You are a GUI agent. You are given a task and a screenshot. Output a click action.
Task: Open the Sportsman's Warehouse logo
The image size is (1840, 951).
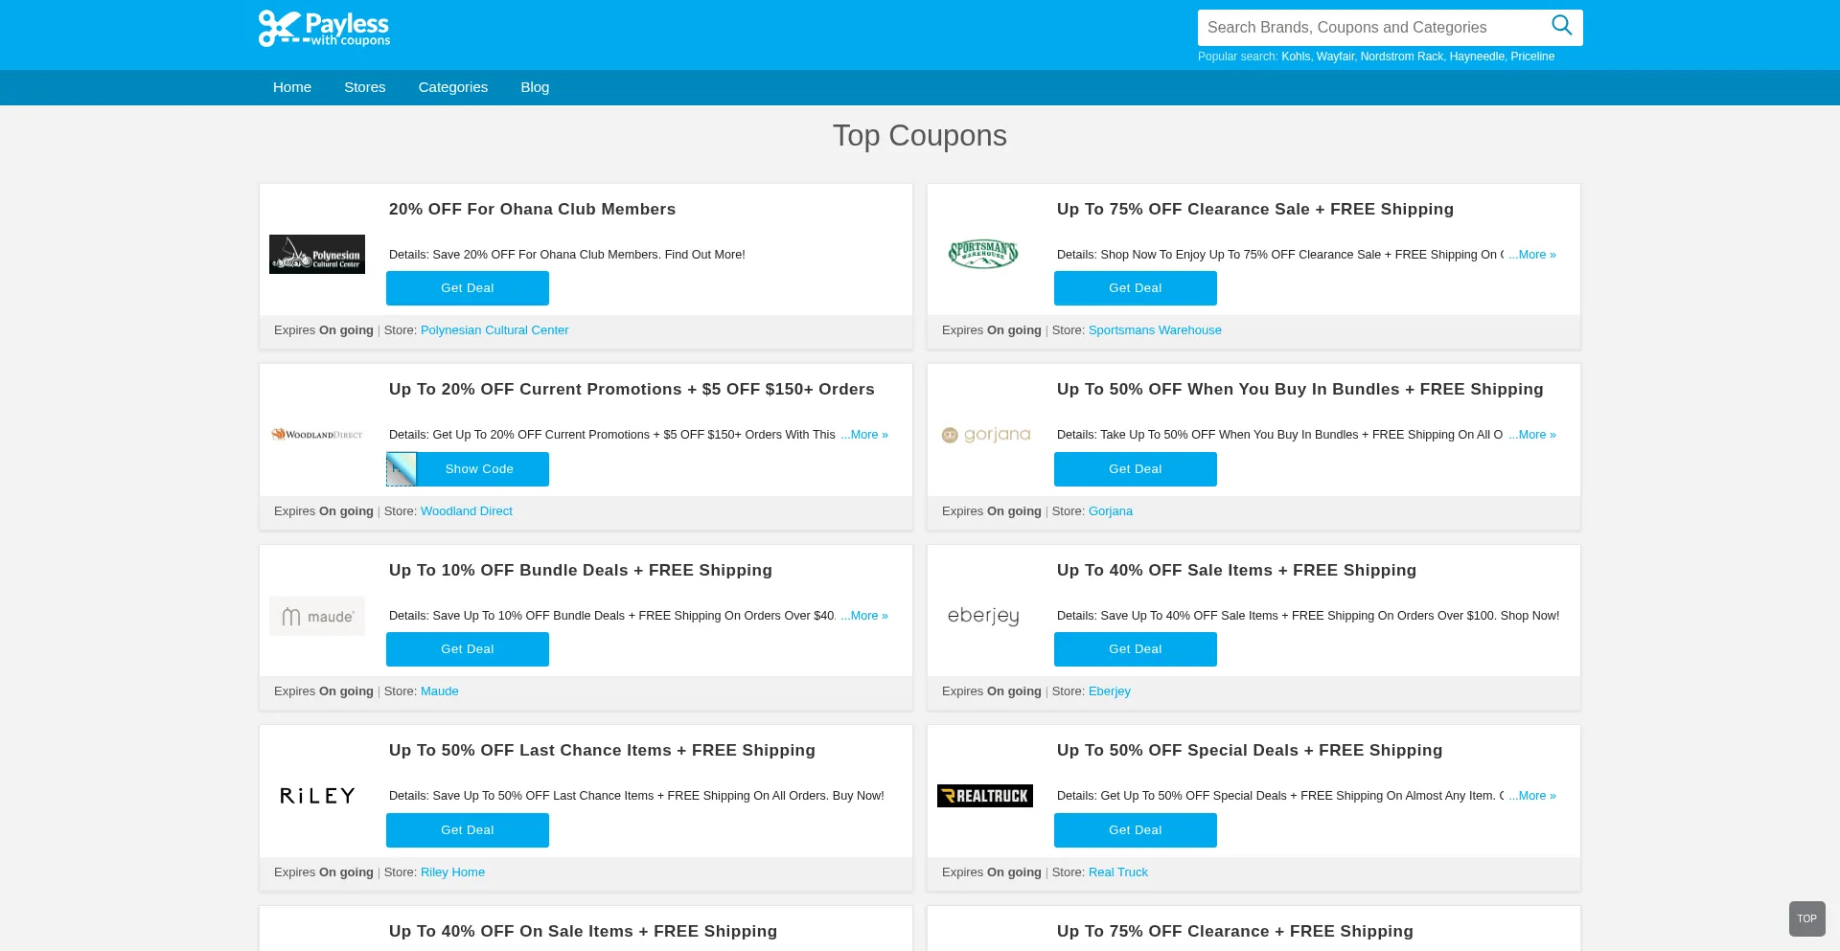[983, 254]
